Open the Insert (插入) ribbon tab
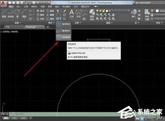 18,6
